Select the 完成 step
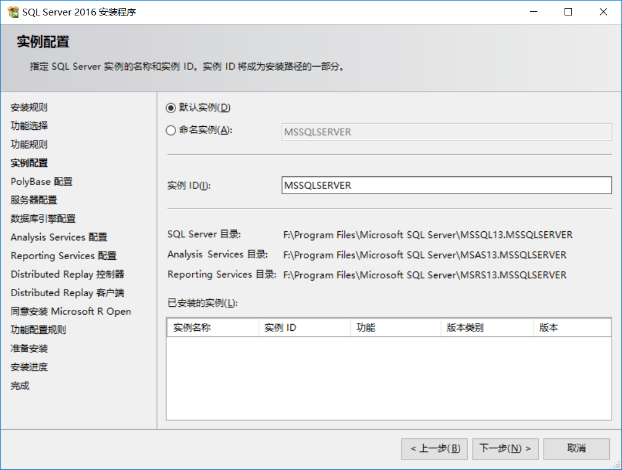Viewport: 622px width, 470px height. 20,385
